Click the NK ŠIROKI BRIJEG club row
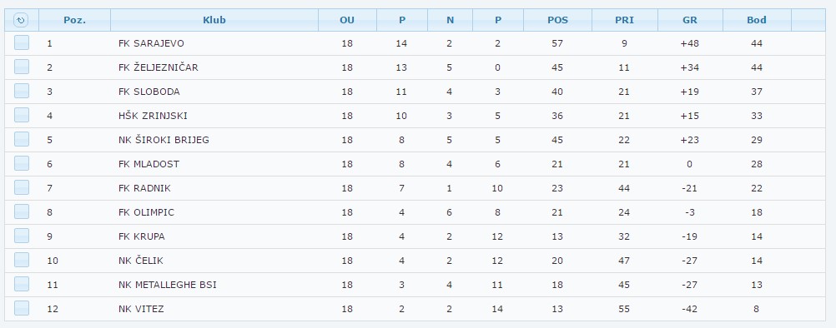 (x=415, y=140)
